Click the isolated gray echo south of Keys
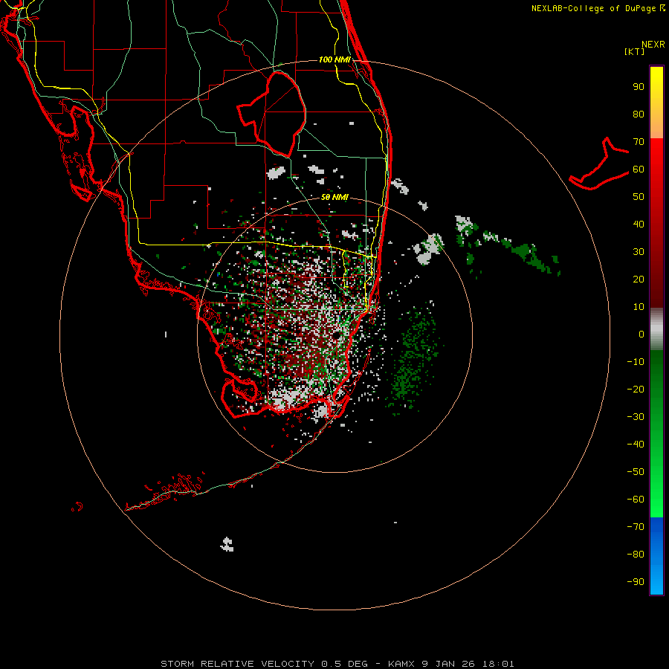Viewport: 669px width, 669px height. (x=227, y=544)
